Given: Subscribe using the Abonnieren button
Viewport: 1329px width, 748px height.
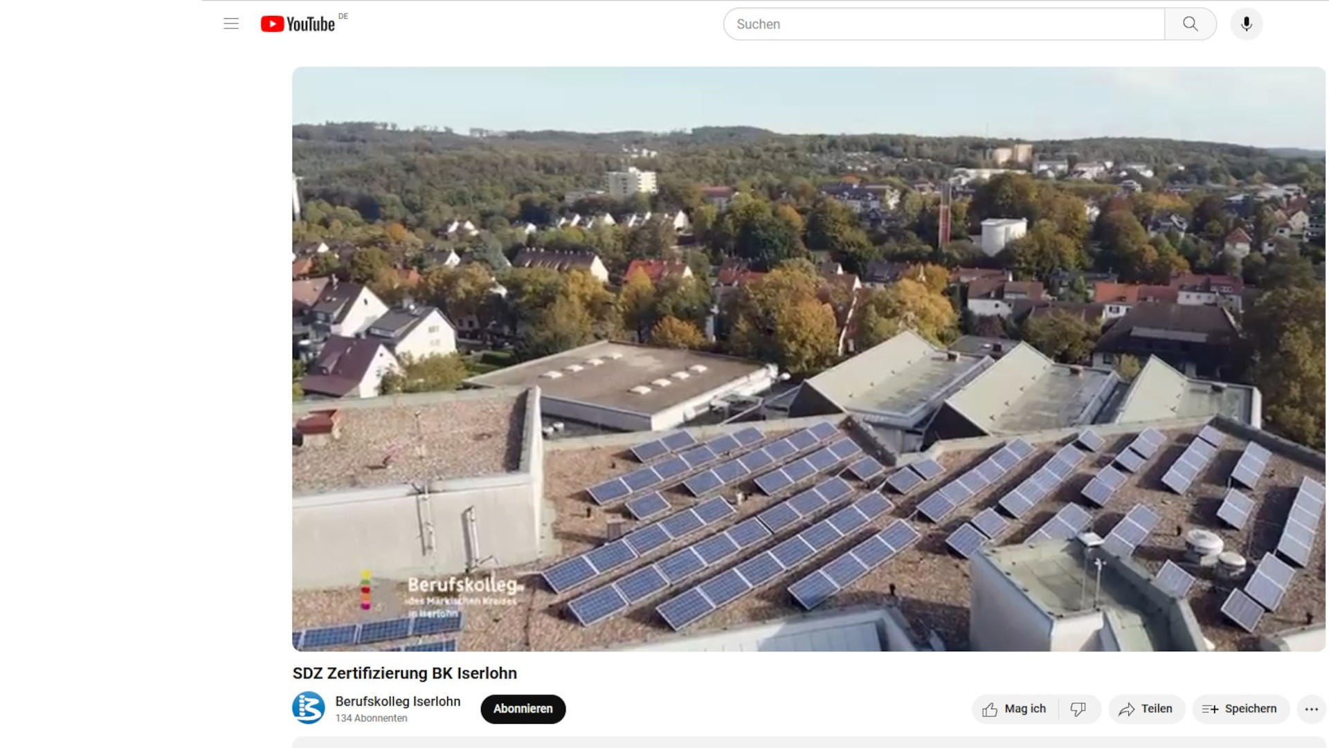Looking at the screenshot, I should tap(523, 709).
